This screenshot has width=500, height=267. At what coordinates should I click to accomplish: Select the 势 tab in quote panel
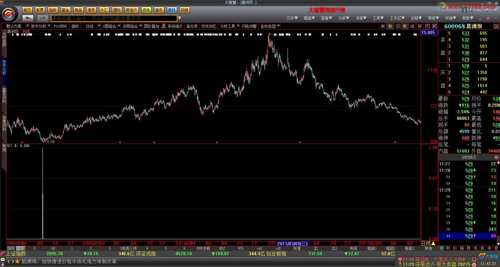click(469, 248)
